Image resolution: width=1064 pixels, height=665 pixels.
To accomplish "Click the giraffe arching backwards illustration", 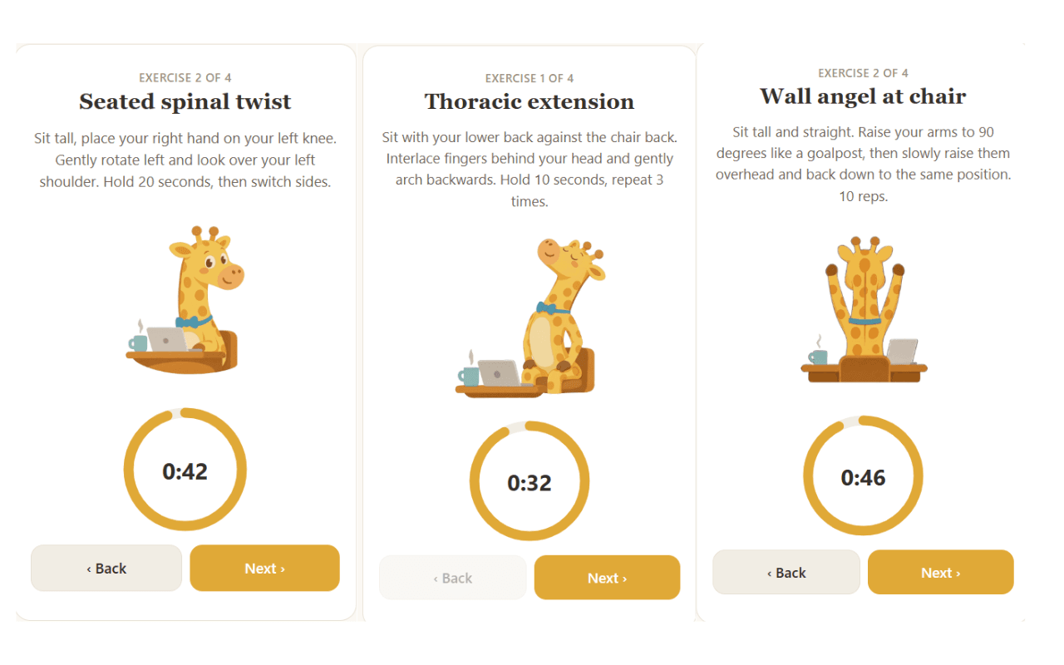I will tap(530, 318).
